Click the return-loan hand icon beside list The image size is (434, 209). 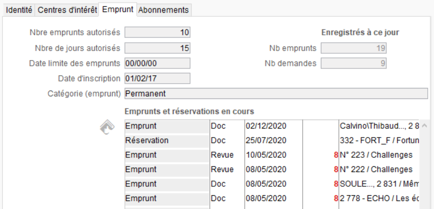pos(107,127)
